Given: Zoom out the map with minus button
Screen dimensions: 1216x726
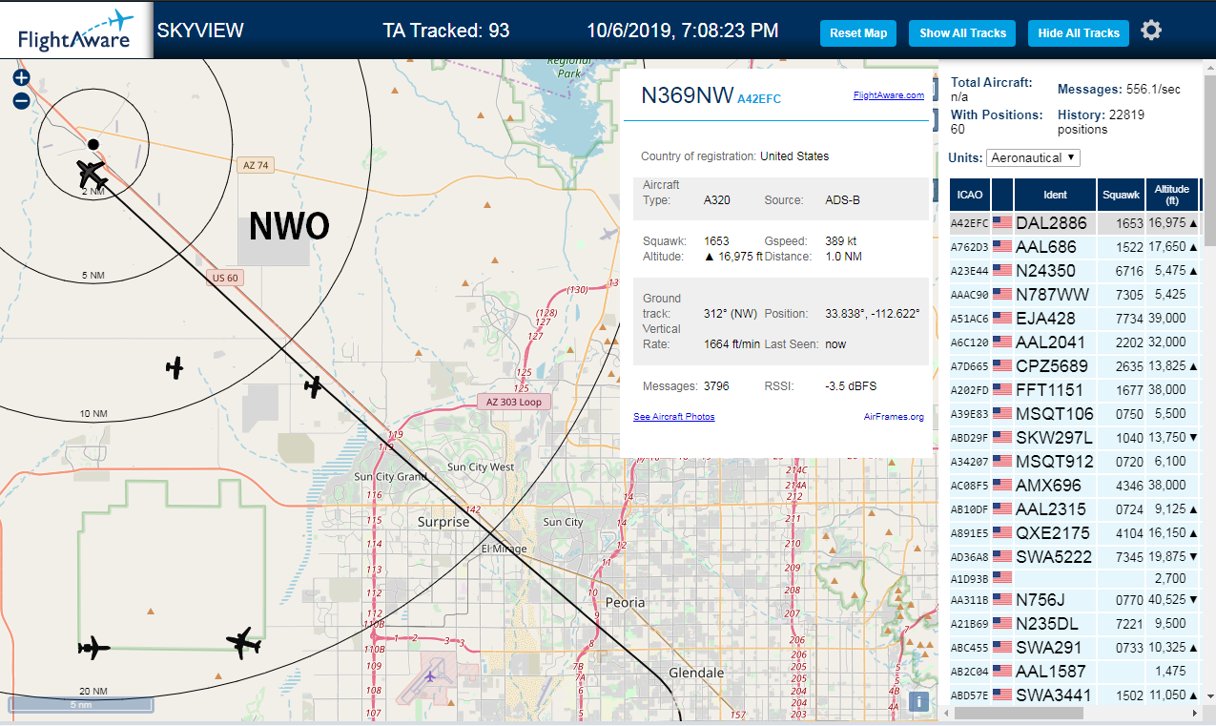Looking at the screenshot, I should [x=21, y=100].
